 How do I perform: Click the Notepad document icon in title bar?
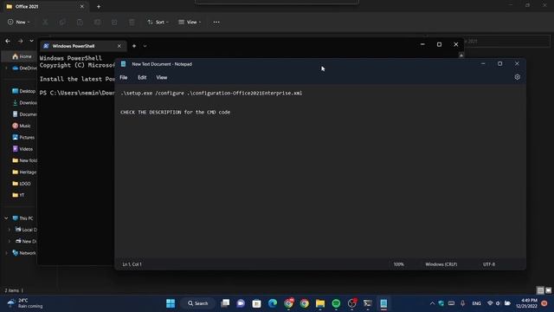pyautogui.click(x=123, y=64)
